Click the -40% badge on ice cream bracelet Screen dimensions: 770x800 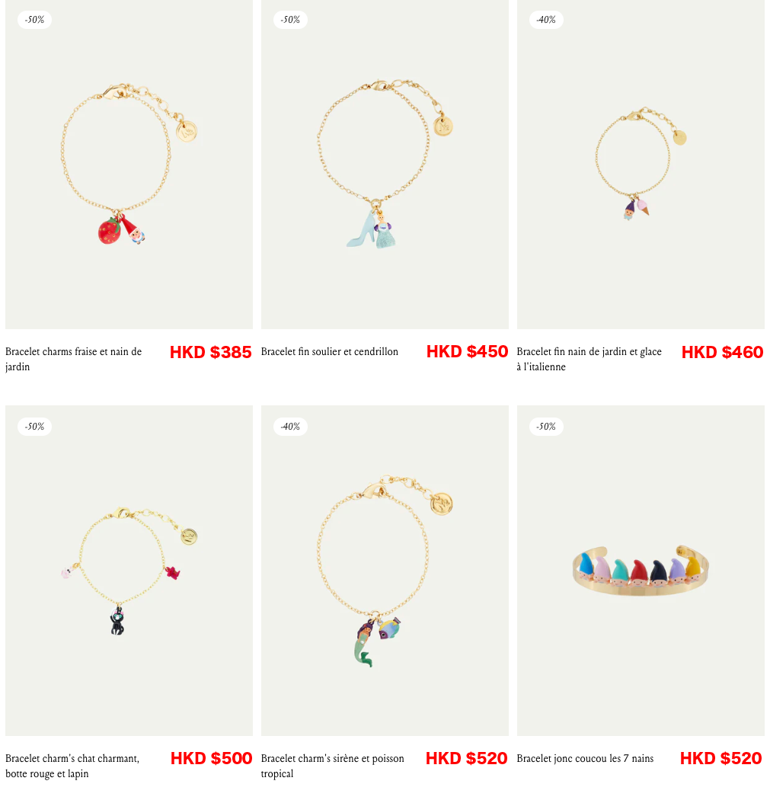(x=546, y=20)
